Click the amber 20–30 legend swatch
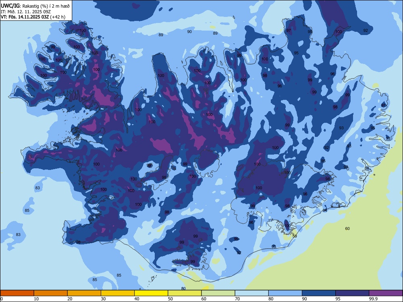This screenshot has width=403, height=302. [84, 293]
